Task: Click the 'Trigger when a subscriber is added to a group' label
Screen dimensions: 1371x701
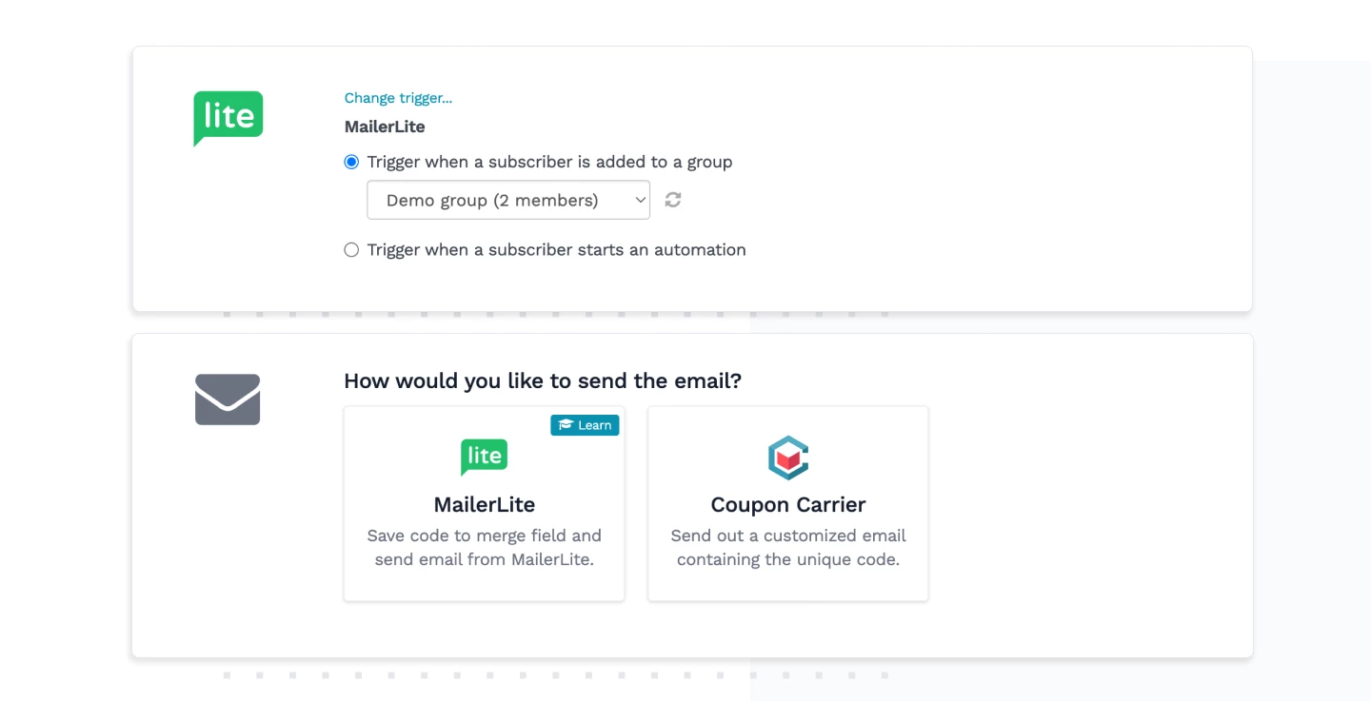Action: click(x=549, y=162)
